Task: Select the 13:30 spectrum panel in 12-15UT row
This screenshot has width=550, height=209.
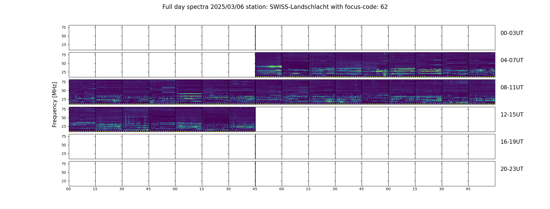Action: click(x=242, y=119)
